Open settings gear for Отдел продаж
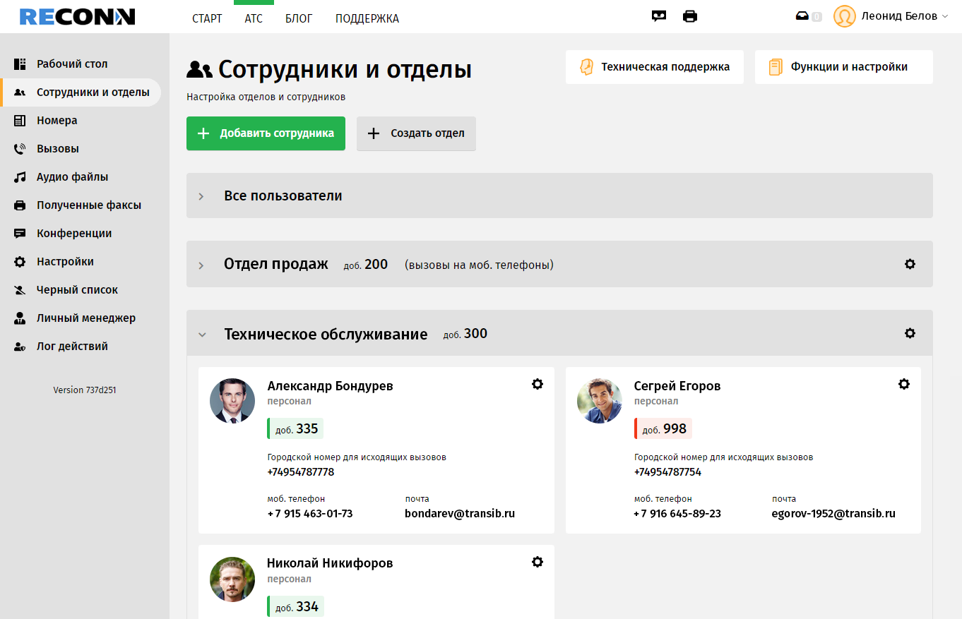 point(910,264)
